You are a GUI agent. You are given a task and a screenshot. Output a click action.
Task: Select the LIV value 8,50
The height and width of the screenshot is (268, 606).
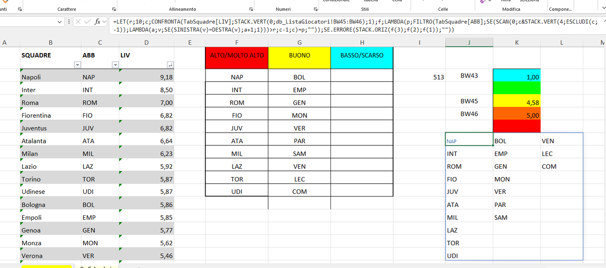(x=146, y=88)
